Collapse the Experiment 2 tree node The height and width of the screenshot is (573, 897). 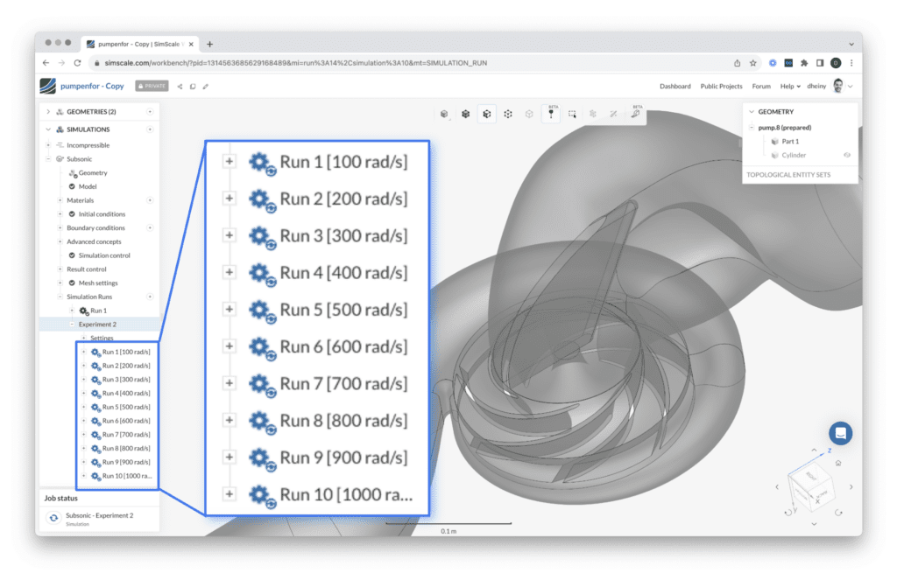pos(71,325)
